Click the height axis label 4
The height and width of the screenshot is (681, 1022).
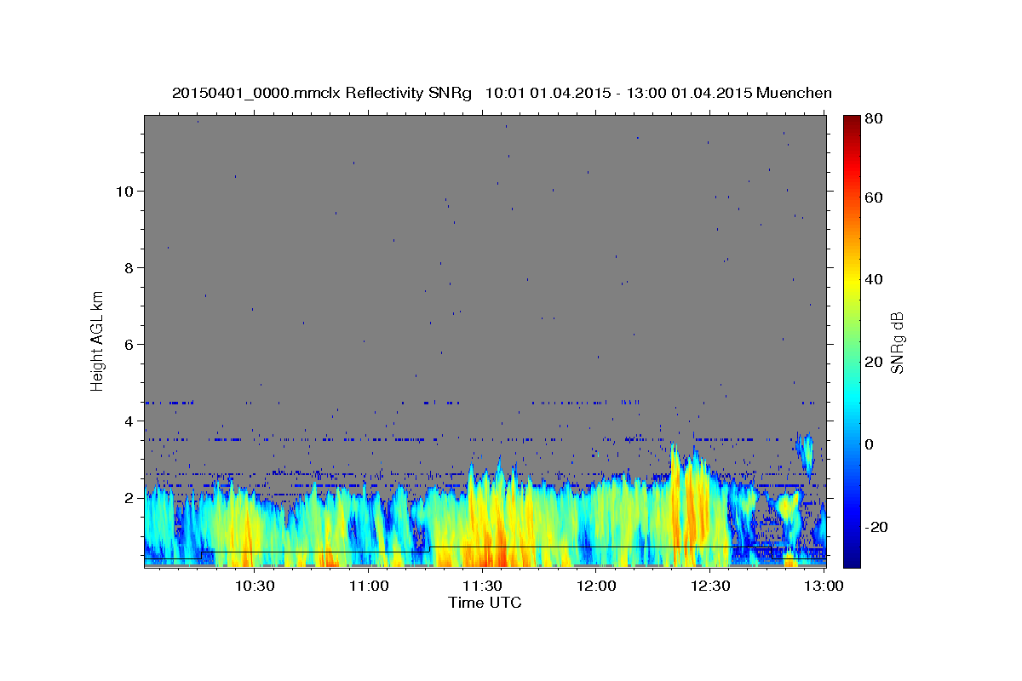tap(130, 421)
